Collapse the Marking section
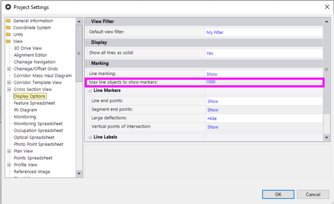The image size is (334, 204). pyautogui.click(x=88, y=63)
